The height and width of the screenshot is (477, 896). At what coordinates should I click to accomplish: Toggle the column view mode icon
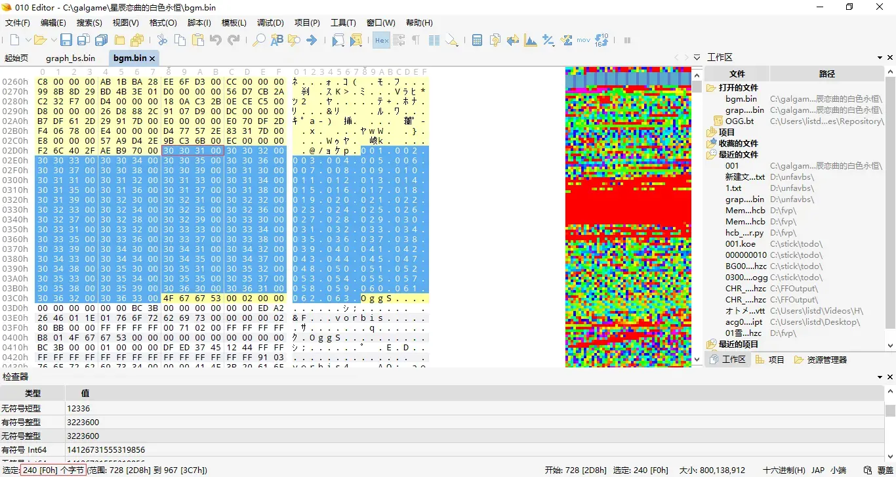pos(434,40)
